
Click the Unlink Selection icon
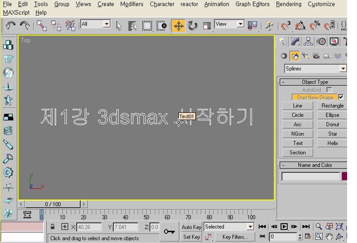click(56, 25)
